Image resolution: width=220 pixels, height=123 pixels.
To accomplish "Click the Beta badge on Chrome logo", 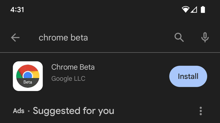I will click(x=28, y=82).
